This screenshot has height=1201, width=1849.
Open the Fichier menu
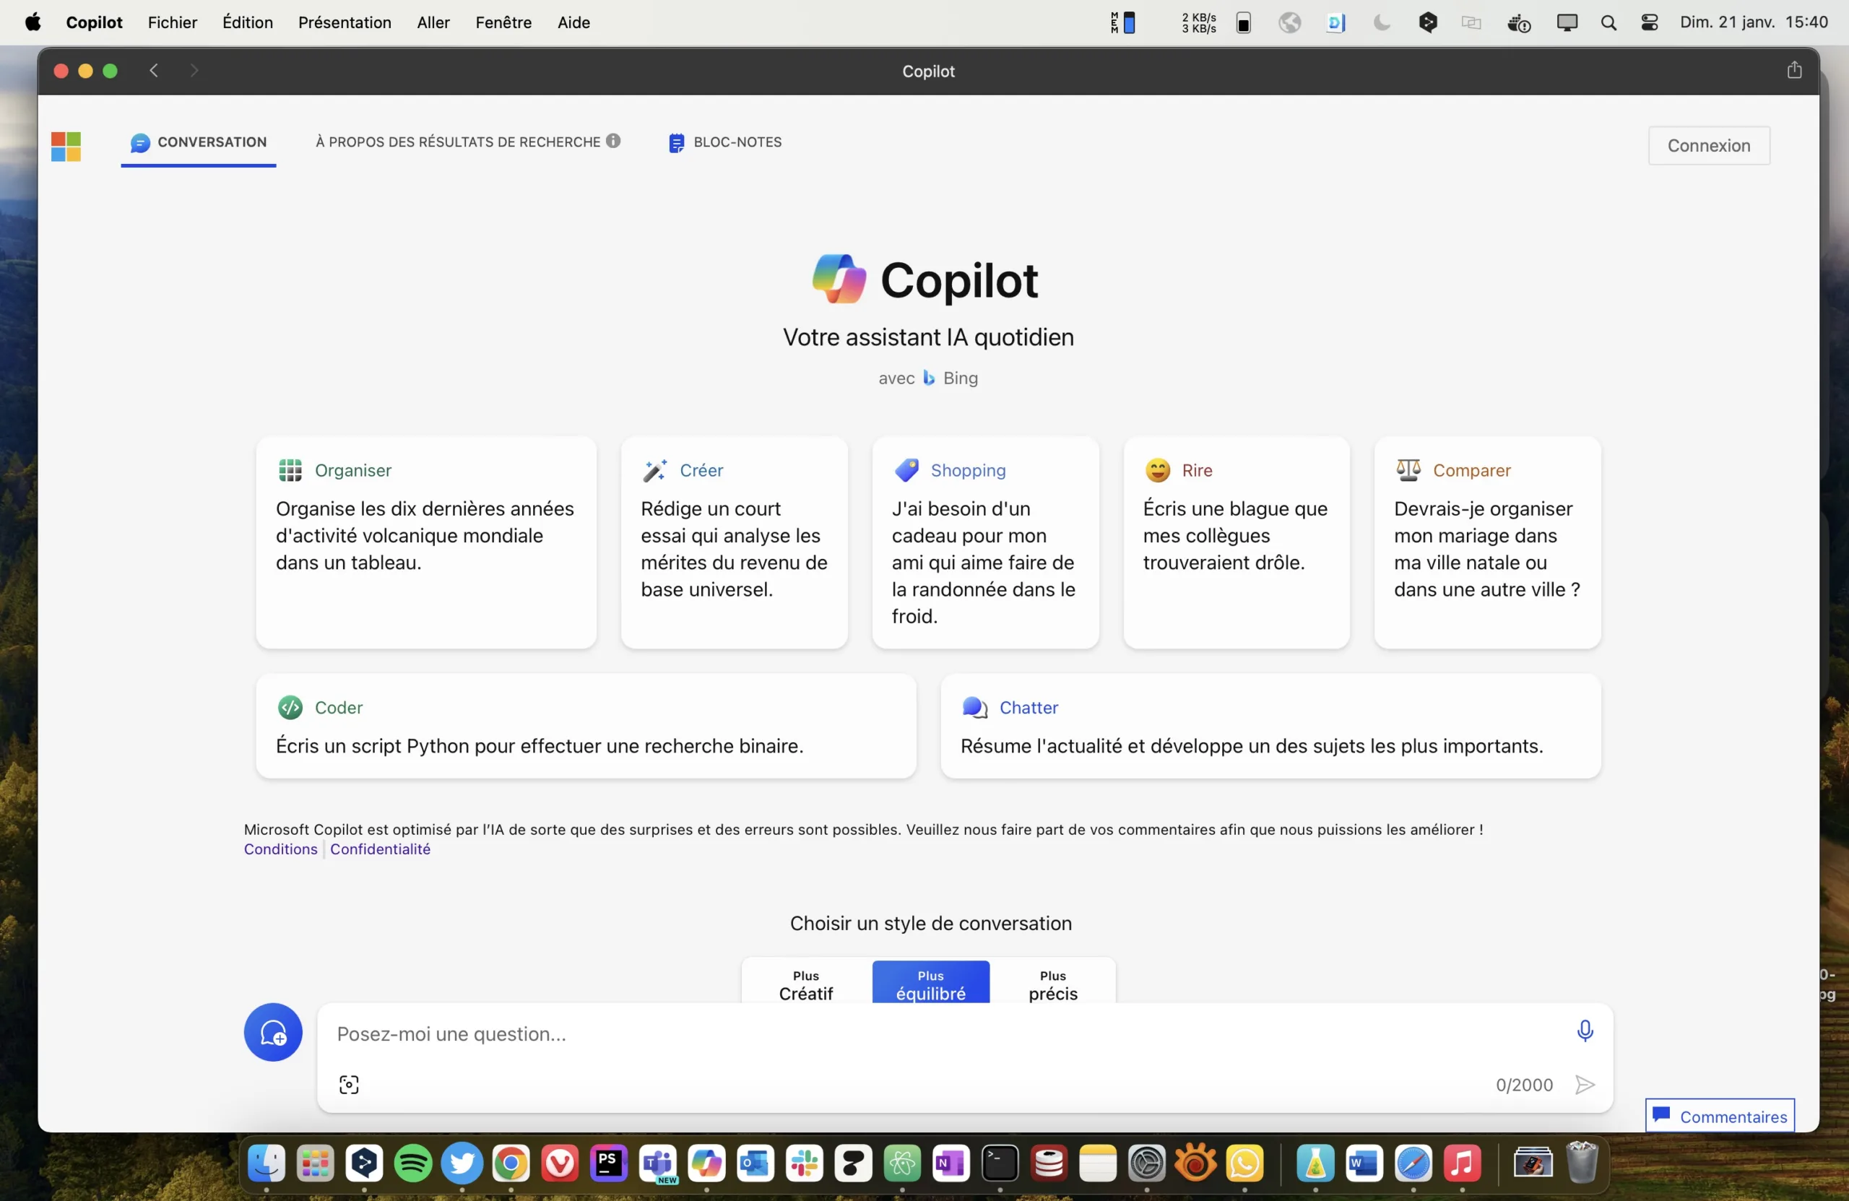pos(173,22)
